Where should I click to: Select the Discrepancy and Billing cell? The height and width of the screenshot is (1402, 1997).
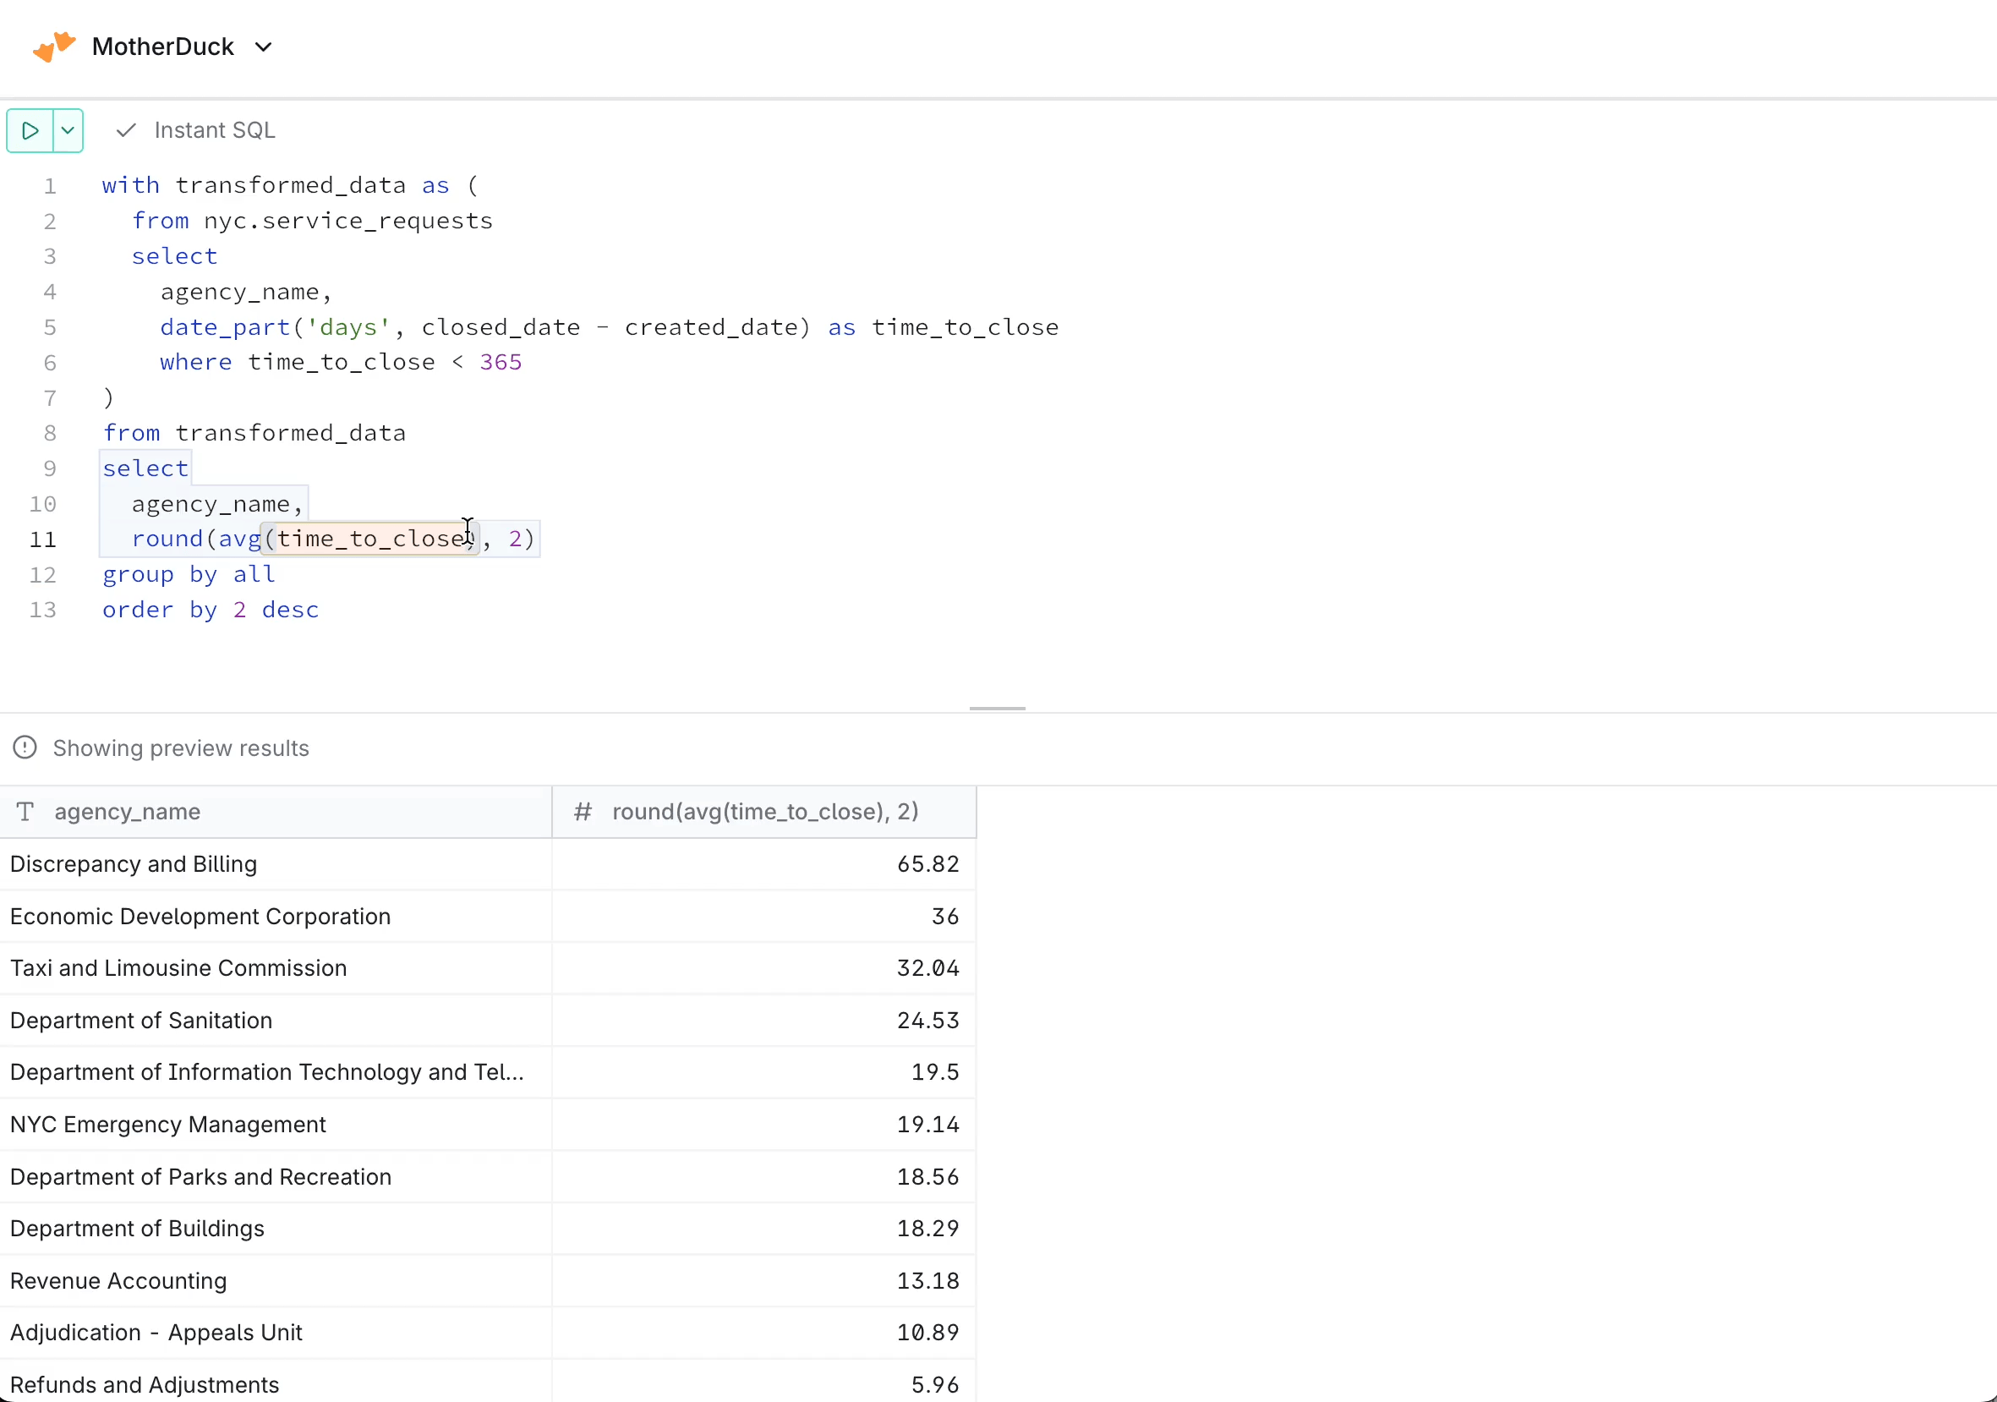point(133,864)
